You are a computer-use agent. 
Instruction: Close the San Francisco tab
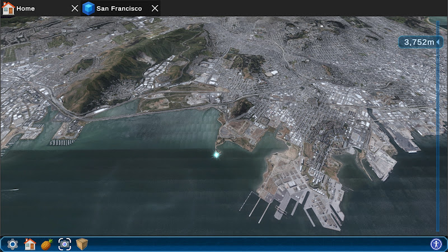[x=155, y=8]
